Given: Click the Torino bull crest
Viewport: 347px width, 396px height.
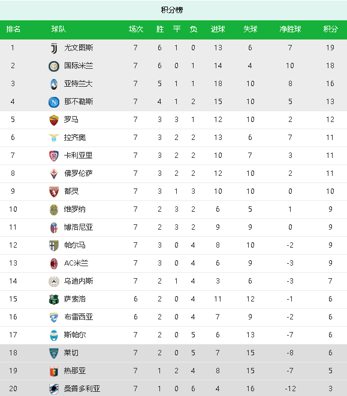Looking at the screenshot, I should (54, 191).
